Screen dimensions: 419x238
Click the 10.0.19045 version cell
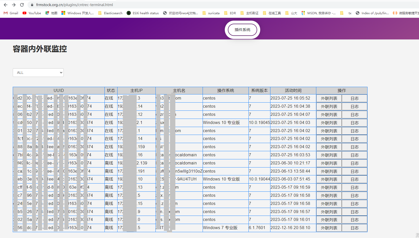pyautogui.click(x=259, y=123)
